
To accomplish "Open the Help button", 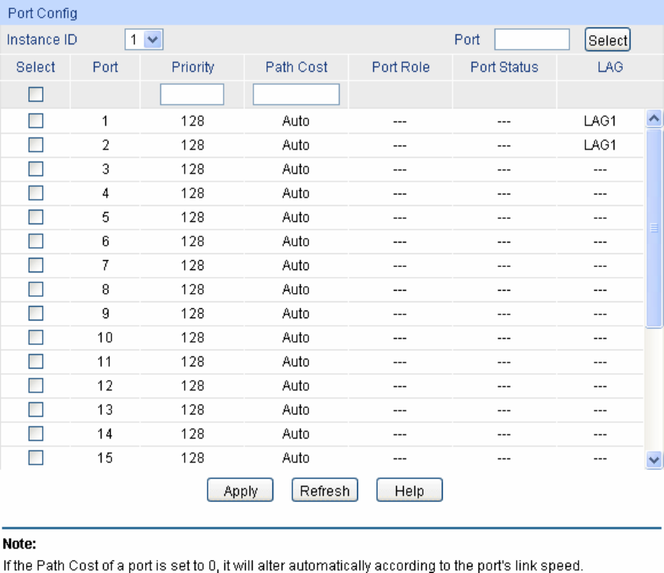I will tap(409, 491).
